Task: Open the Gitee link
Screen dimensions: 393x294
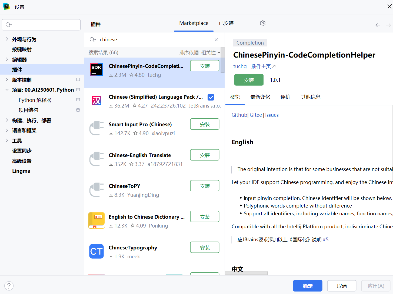Action: 256,115
